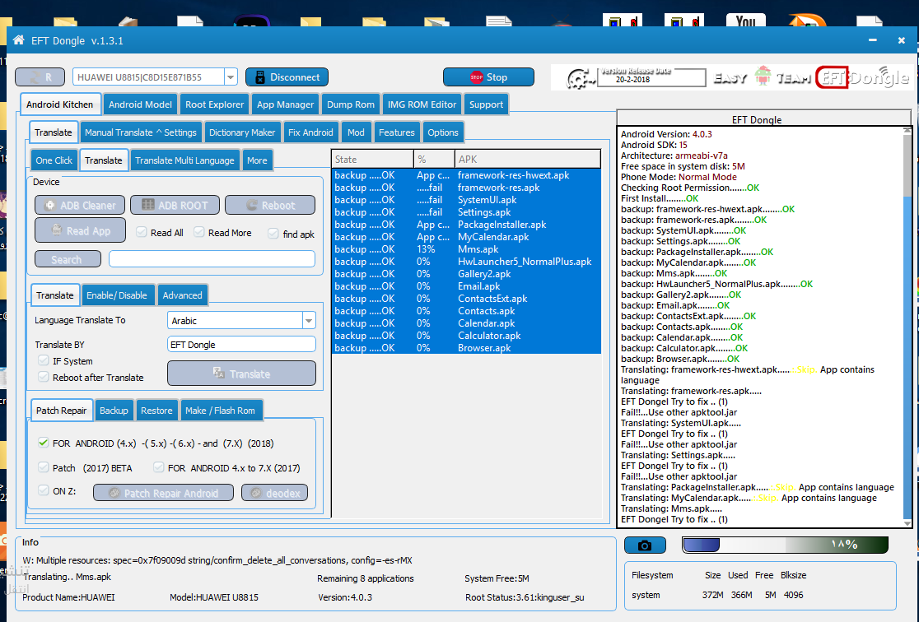Open the Advanced tab

(182, 295)
